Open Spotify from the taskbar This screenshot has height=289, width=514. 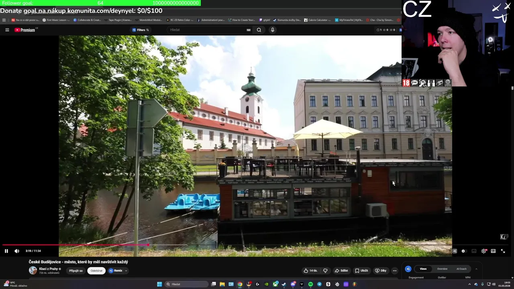pos(310,284)
